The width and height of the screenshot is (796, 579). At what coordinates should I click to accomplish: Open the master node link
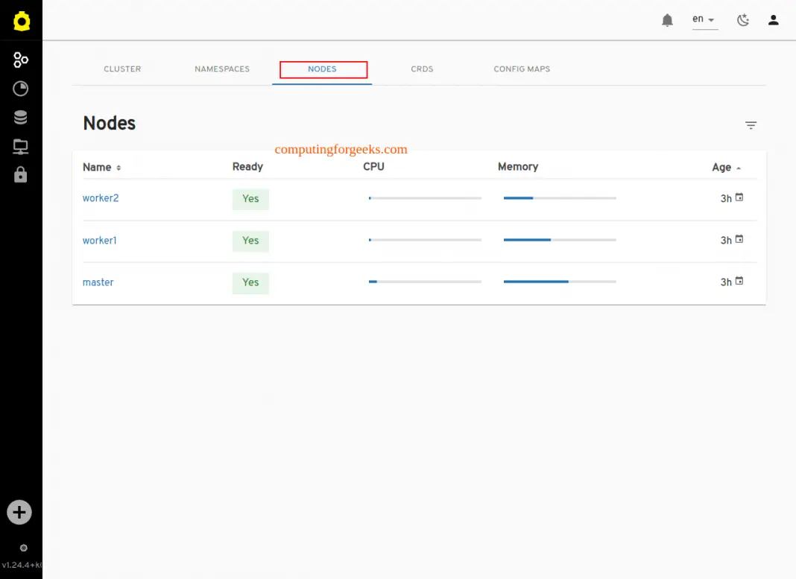(98, 282)
